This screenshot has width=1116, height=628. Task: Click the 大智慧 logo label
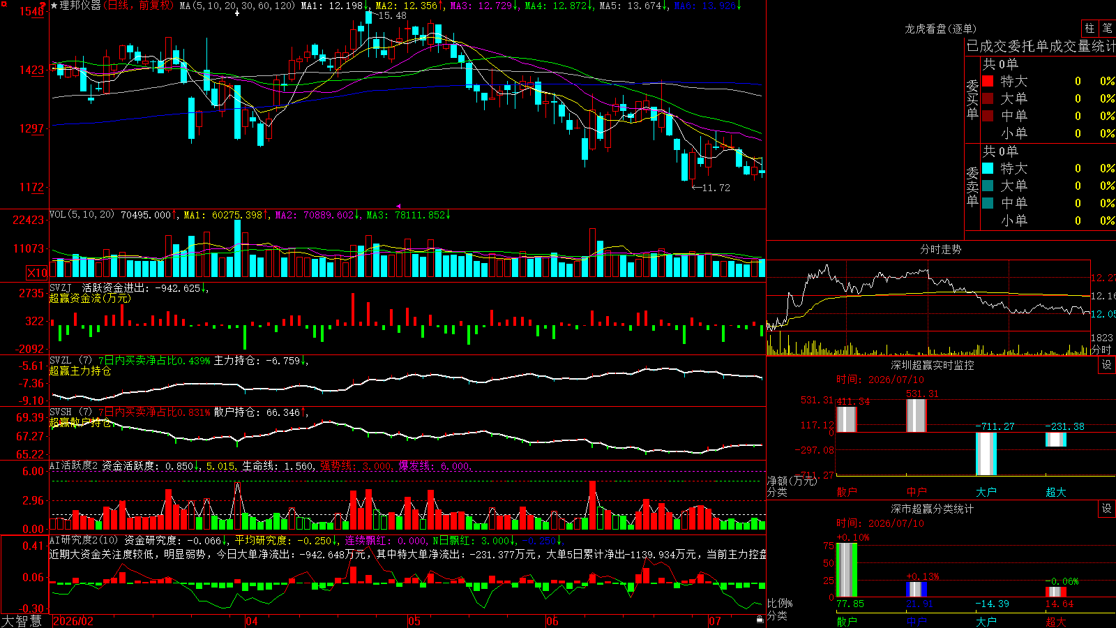pos(22,621)
